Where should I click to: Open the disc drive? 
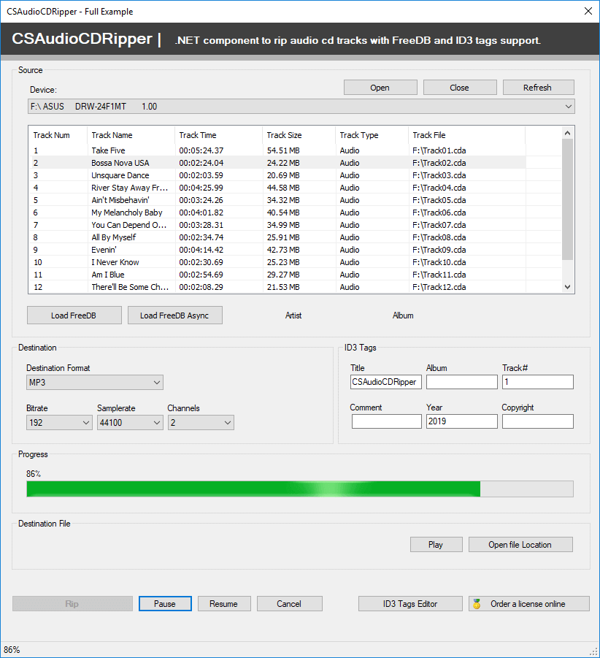(x=380, y=87)
